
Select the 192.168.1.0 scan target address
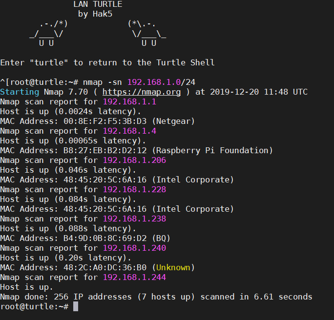[154, 82]
